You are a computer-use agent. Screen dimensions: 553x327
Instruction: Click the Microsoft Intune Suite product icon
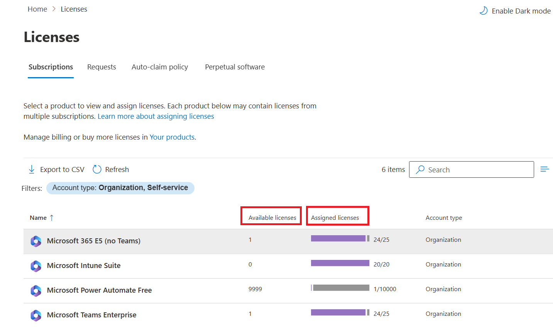point(36,266)
